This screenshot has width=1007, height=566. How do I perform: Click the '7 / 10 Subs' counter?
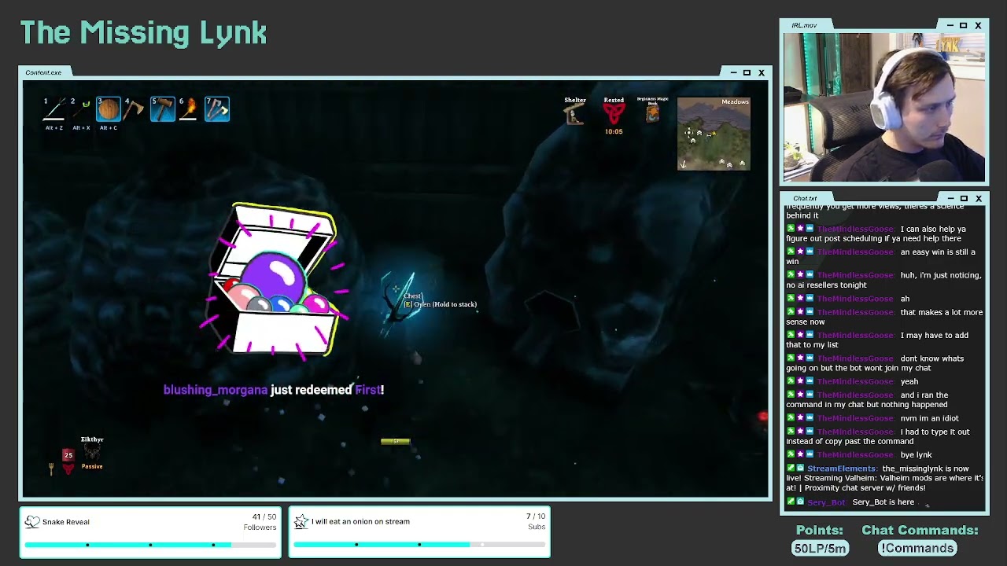click(x=535, y=522)
